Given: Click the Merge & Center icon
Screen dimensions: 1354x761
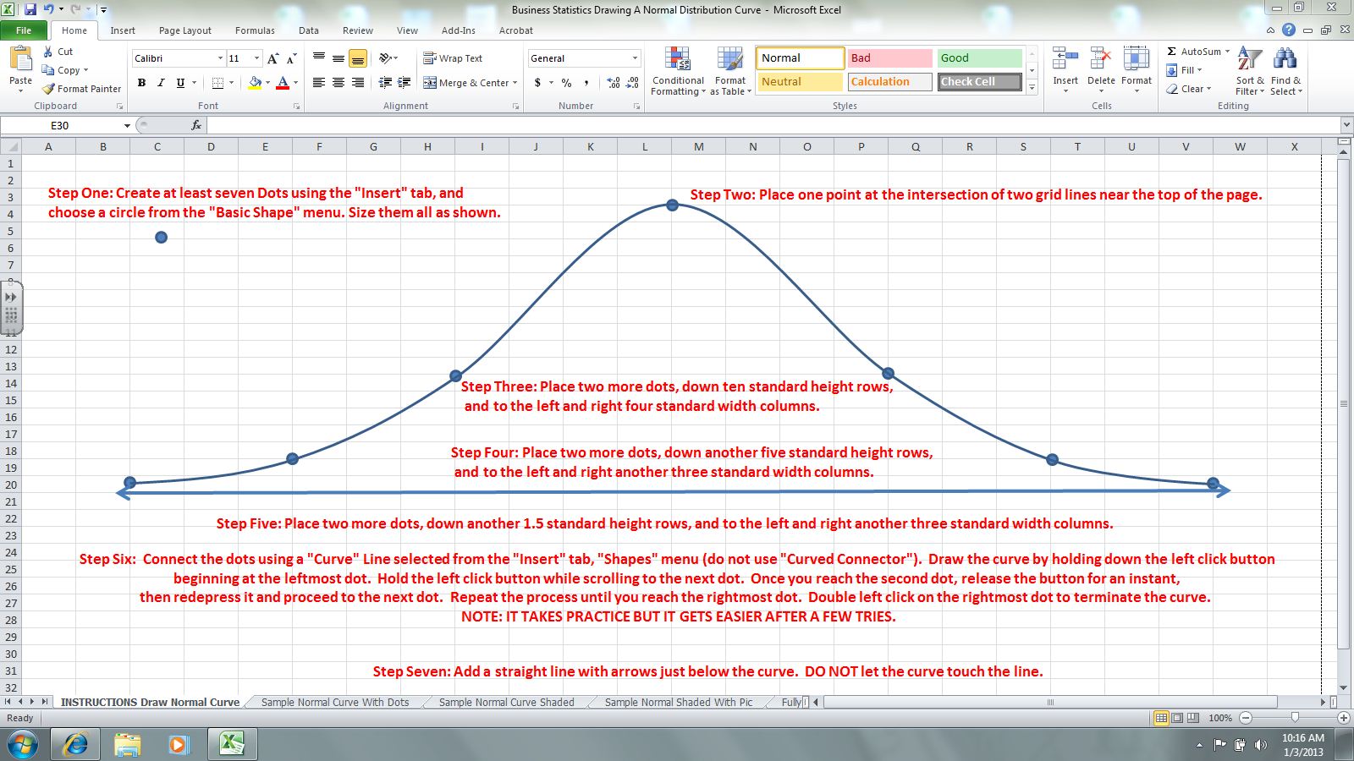Looking at the screenshot, I should (x=430, y=83).
